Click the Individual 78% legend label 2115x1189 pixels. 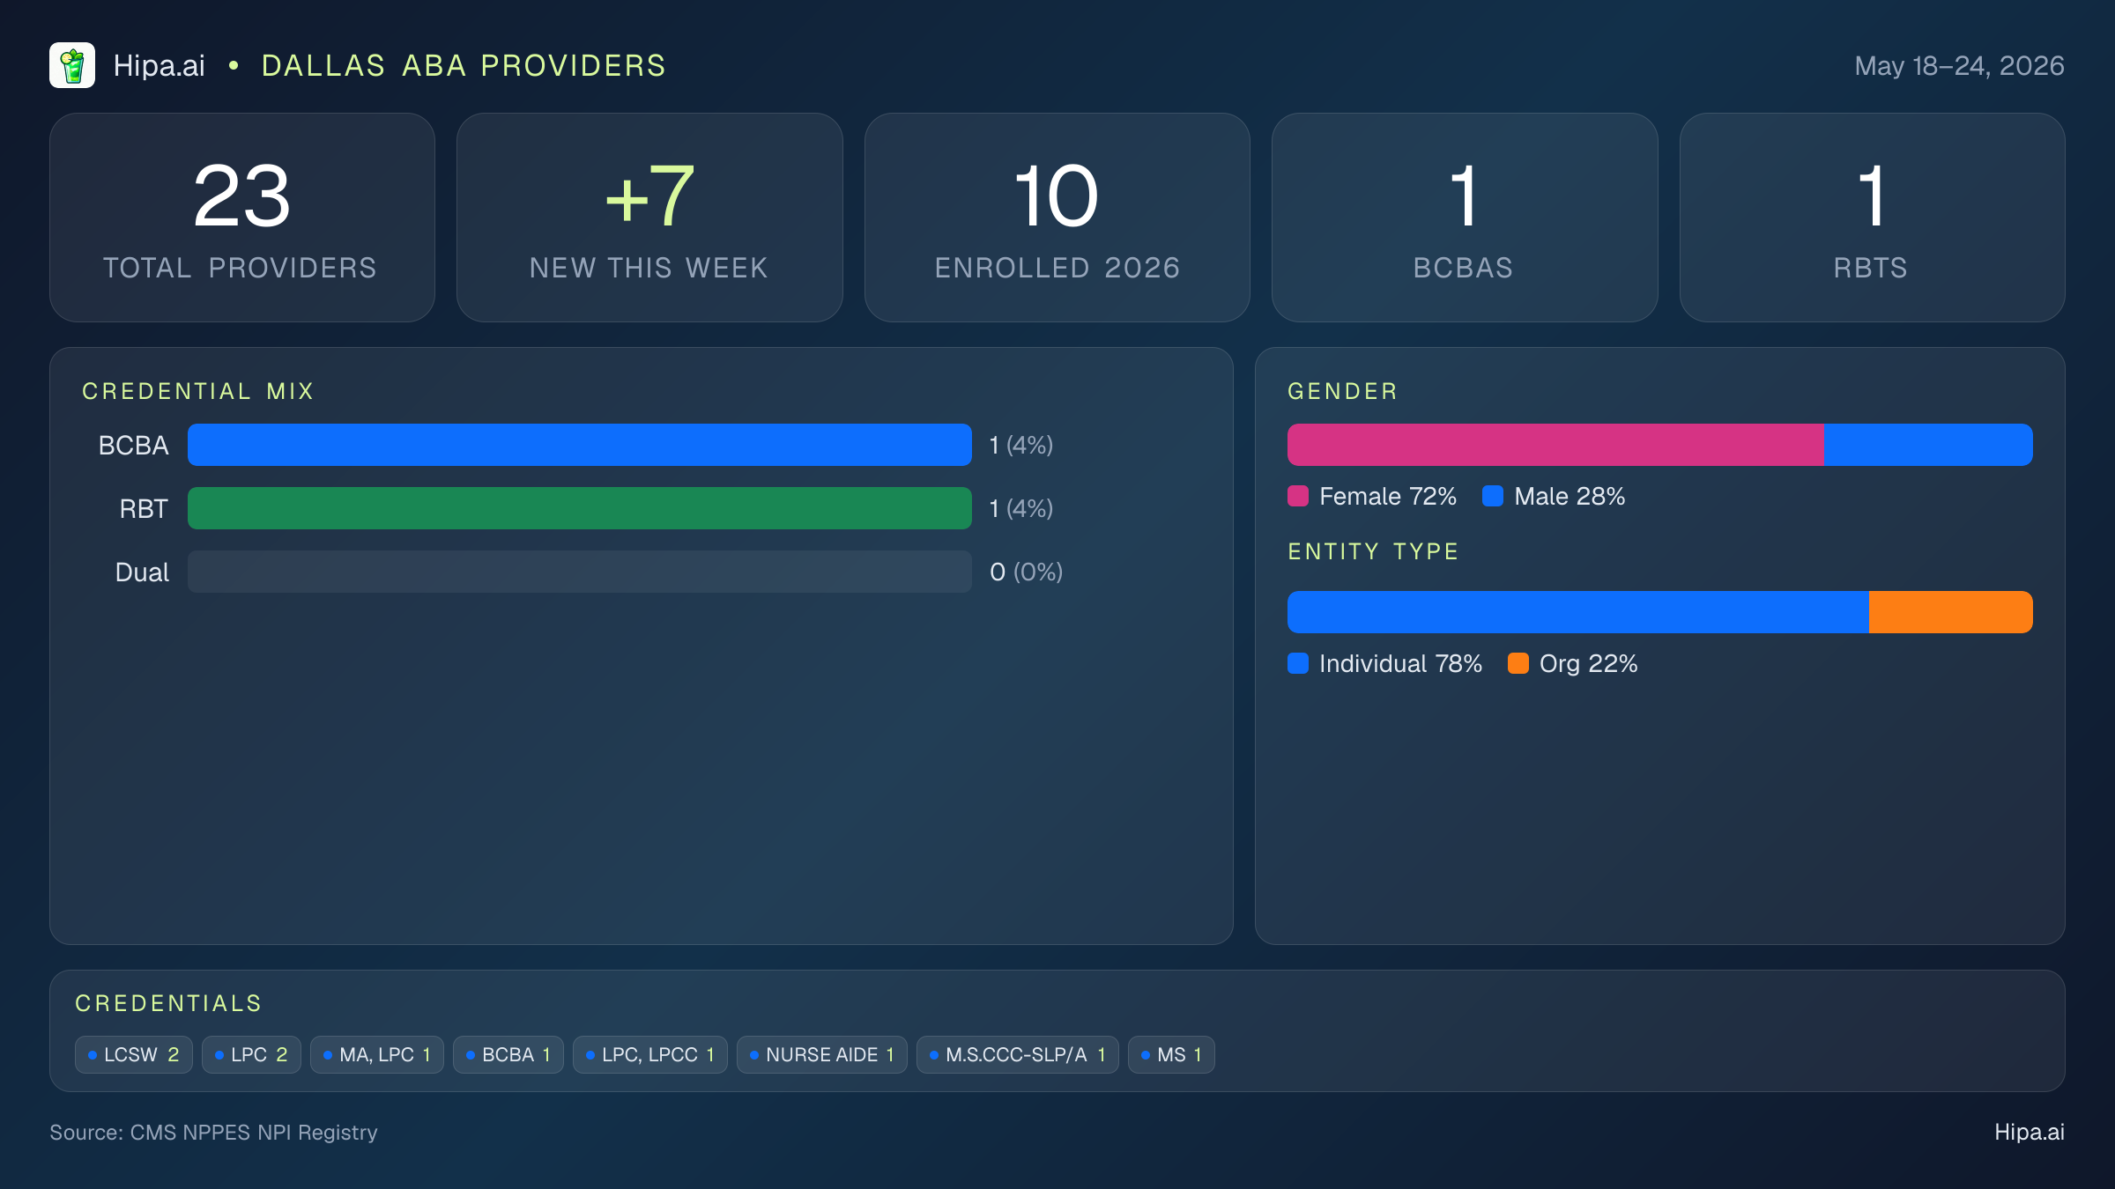point(1400,664)
